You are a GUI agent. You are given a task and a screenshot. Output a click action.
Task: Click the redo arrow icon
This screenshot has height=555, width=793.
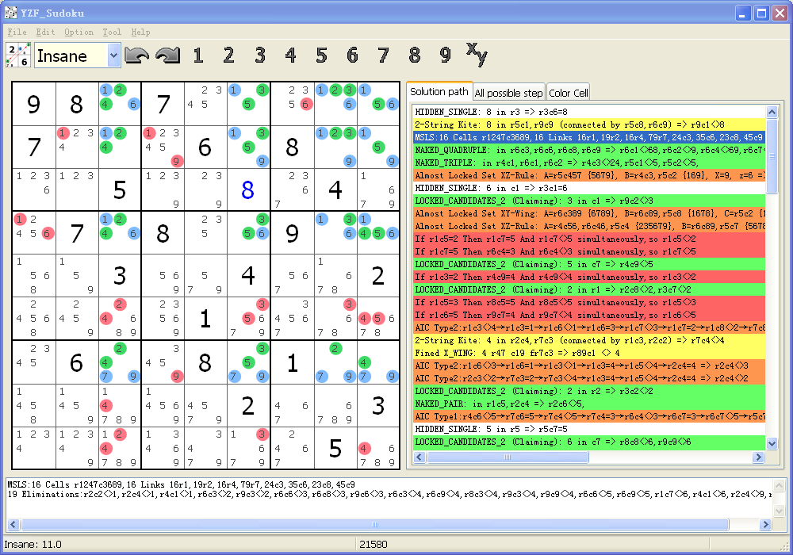coord(168,55)
